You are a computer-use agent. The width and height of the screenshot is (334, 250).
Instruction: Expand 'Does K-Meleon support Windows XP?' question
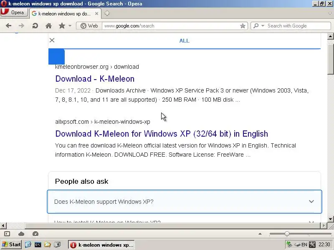click(185, 202)
